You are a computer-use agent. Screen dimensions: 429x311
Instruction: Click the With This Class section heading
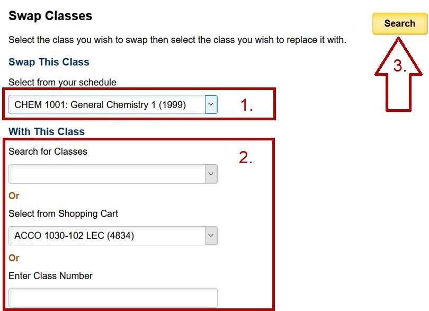pos(47,131)
